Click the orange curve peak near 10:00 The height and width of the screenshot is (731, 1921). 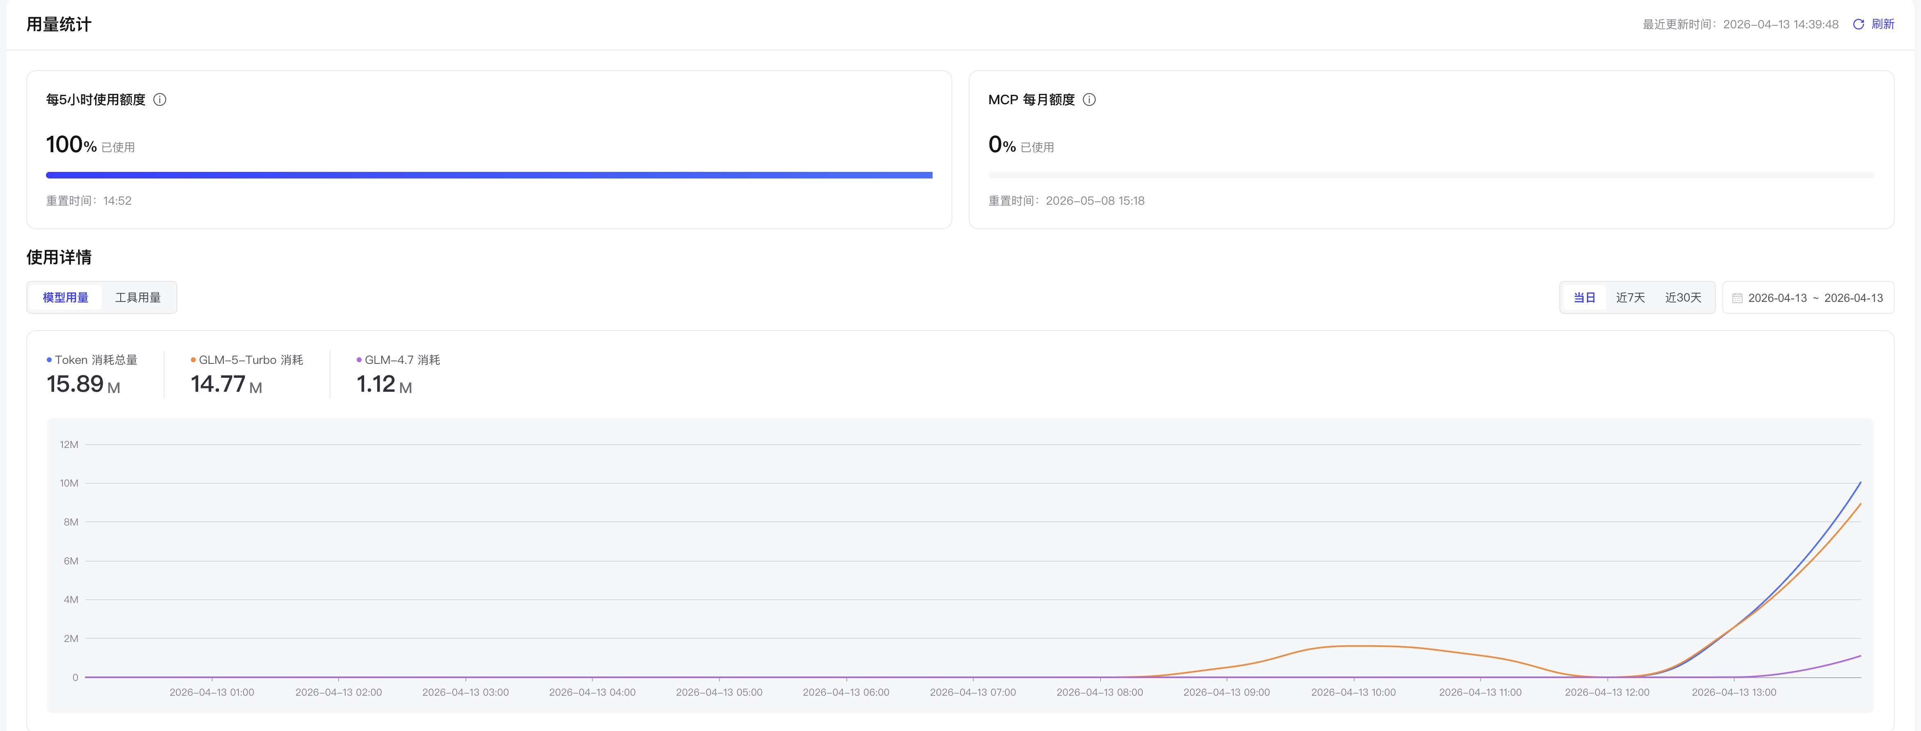click(1353, 645)
